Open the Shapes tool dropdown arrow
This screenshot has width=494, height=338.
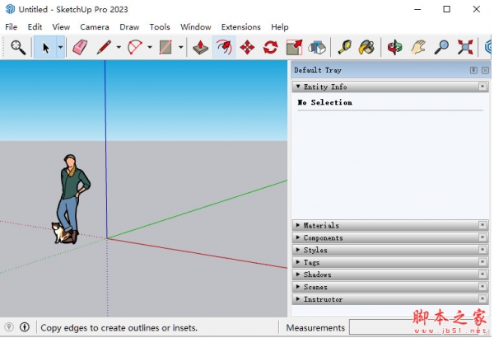180,47
